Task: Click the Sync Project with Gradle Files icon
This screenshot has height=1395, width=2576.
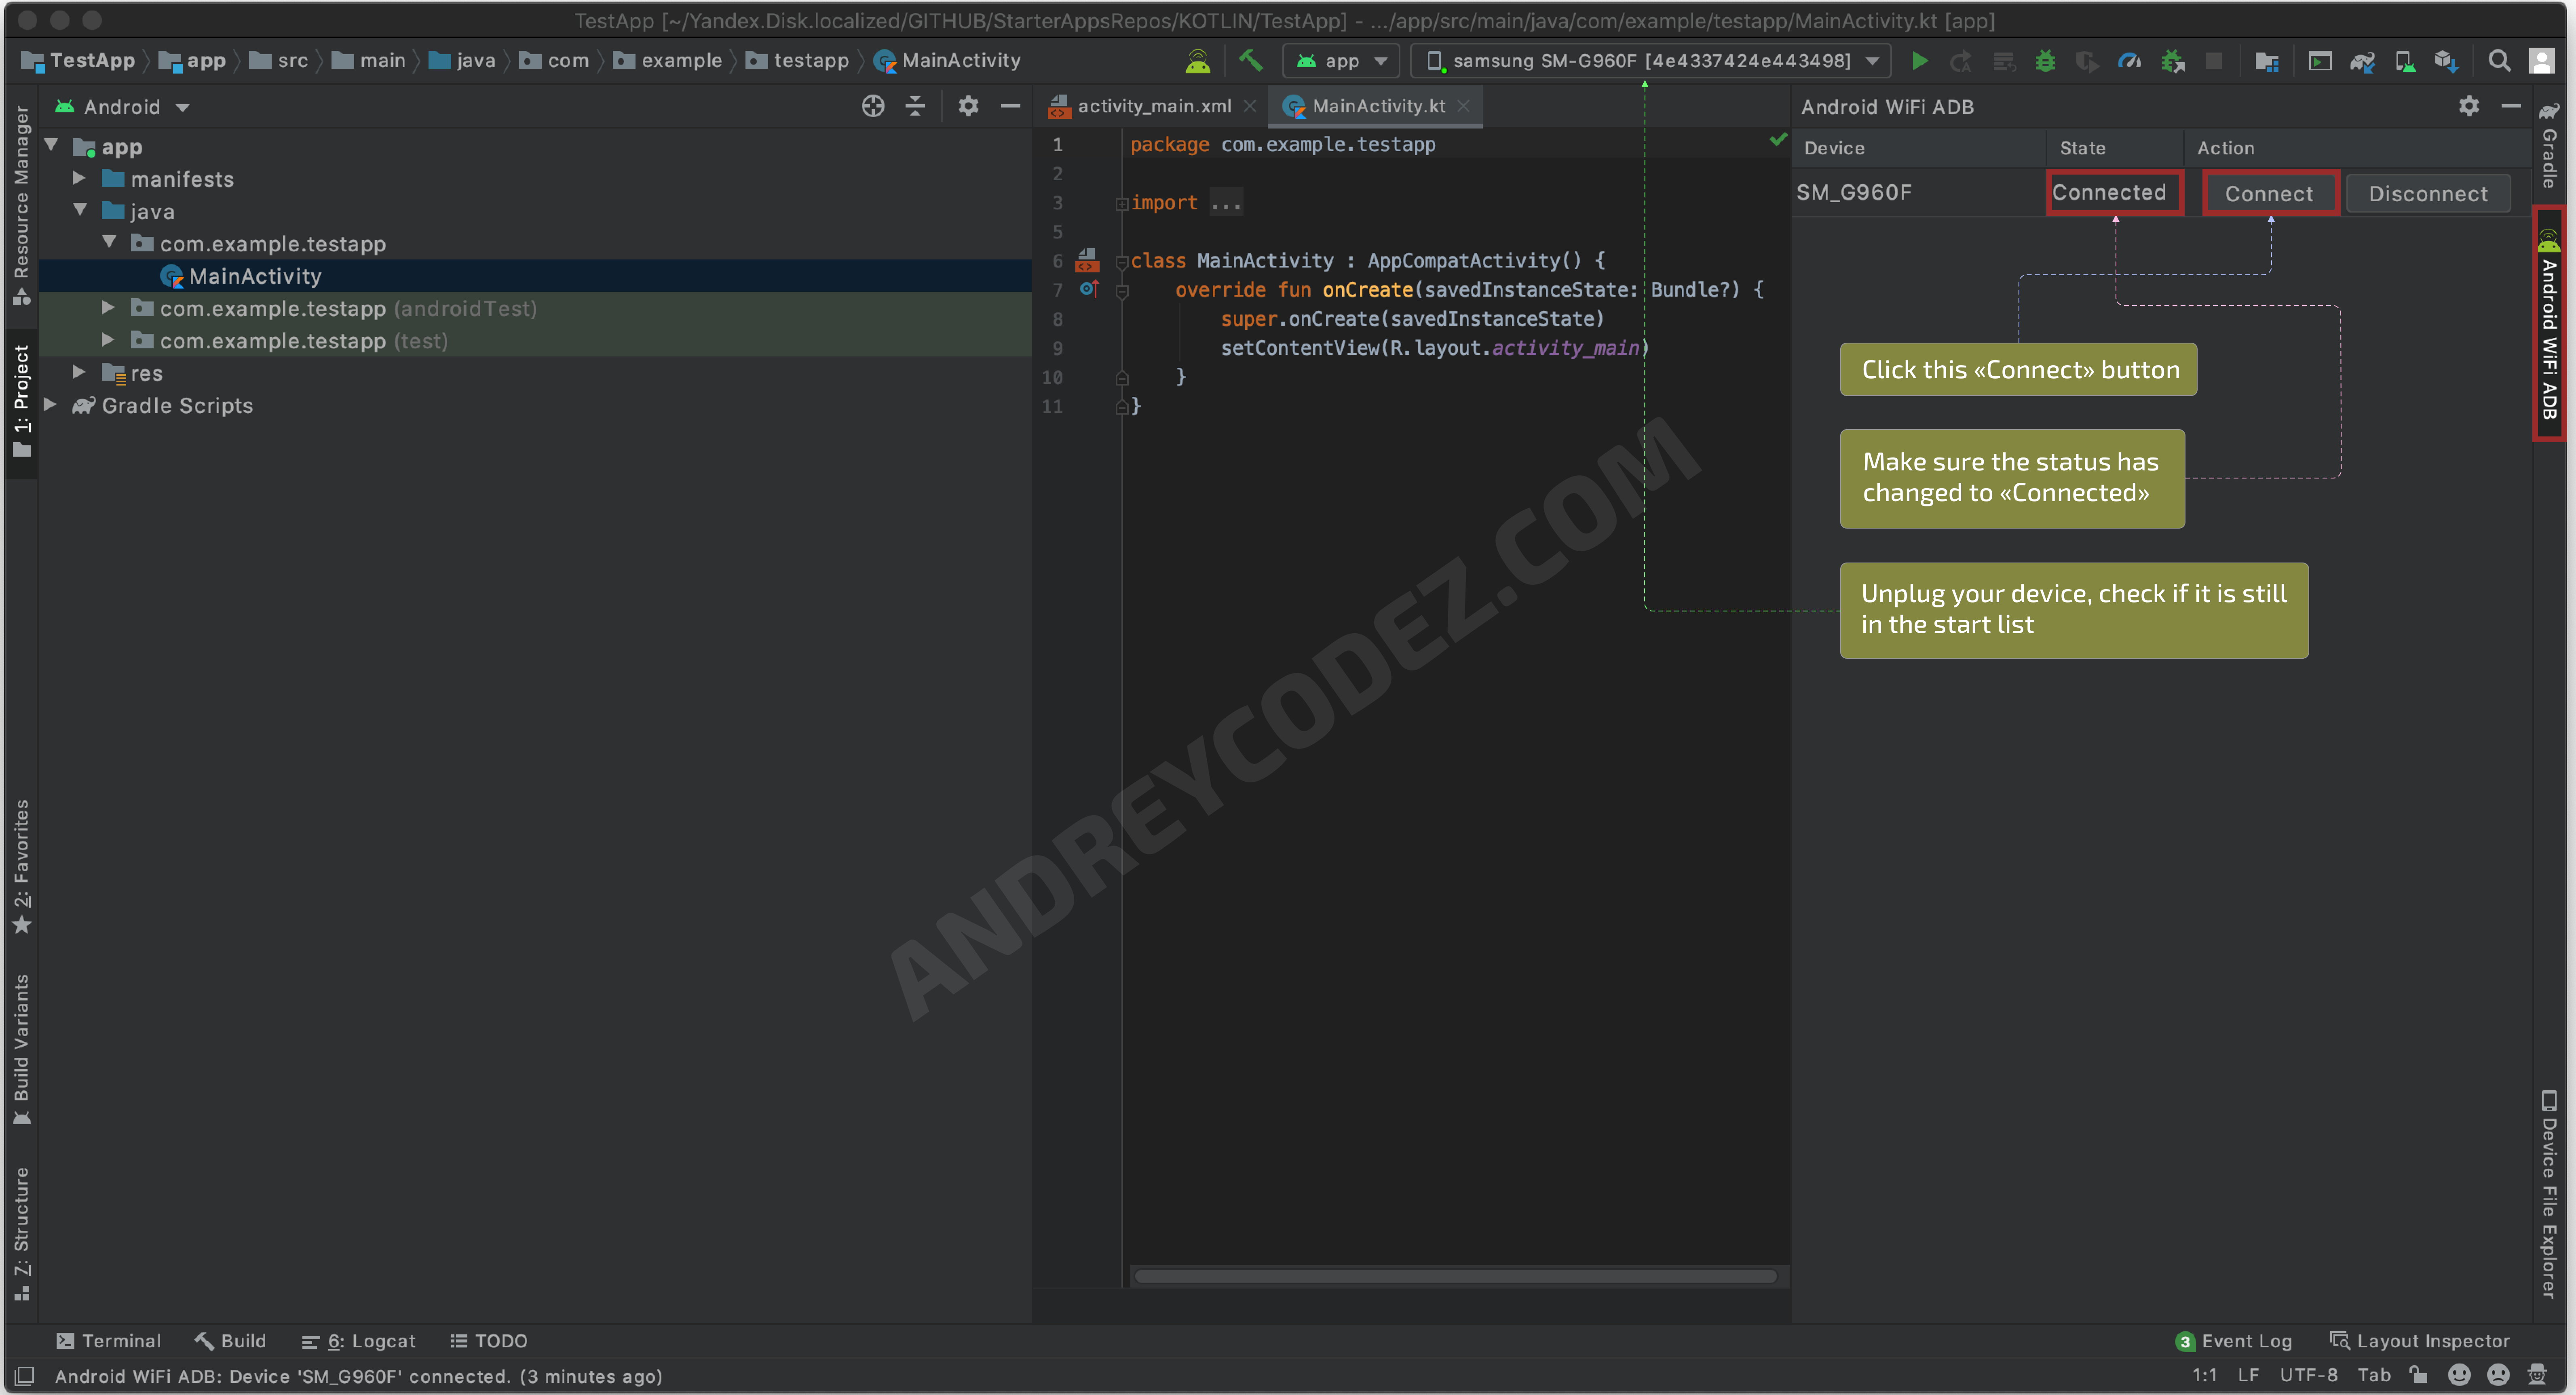Action: pos(2362,61)
